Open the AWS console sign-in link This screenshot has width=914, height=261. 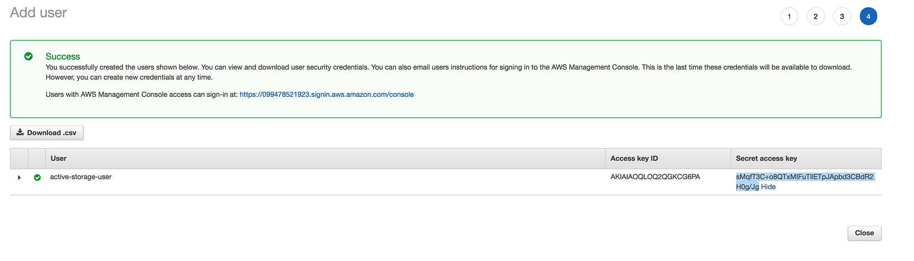(327, 95)
